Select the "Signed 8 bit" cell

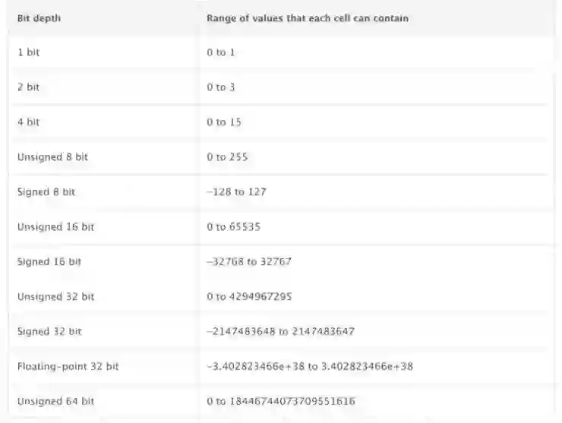pos(46,192)
